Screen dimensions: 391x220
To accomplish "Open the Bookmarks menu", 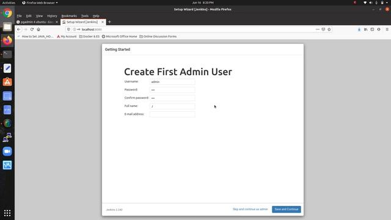I will pos(69,16).
